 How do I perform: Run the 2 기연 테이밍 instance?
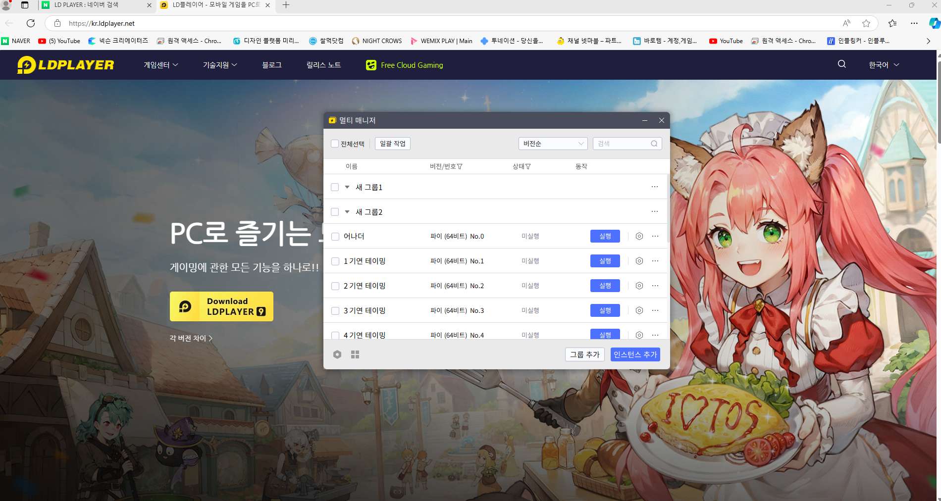605,286
